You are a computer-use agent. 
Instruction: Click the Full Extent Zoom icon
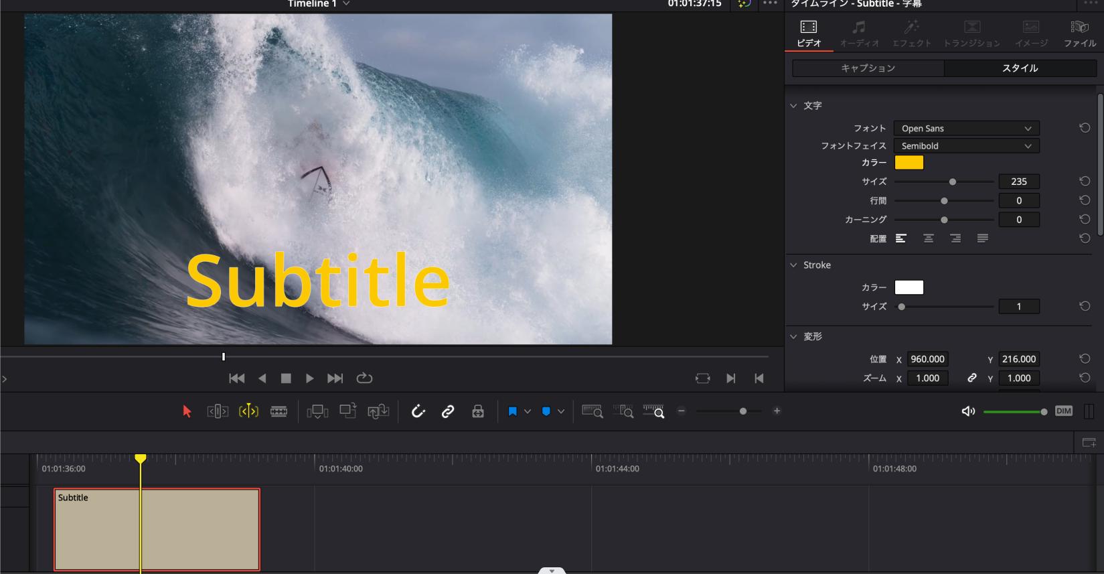click(x=593, y=411)
